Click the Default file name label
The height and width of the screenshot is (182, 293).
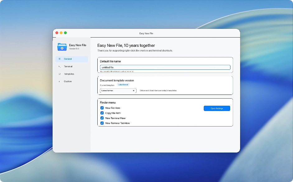tap(110, 61)
